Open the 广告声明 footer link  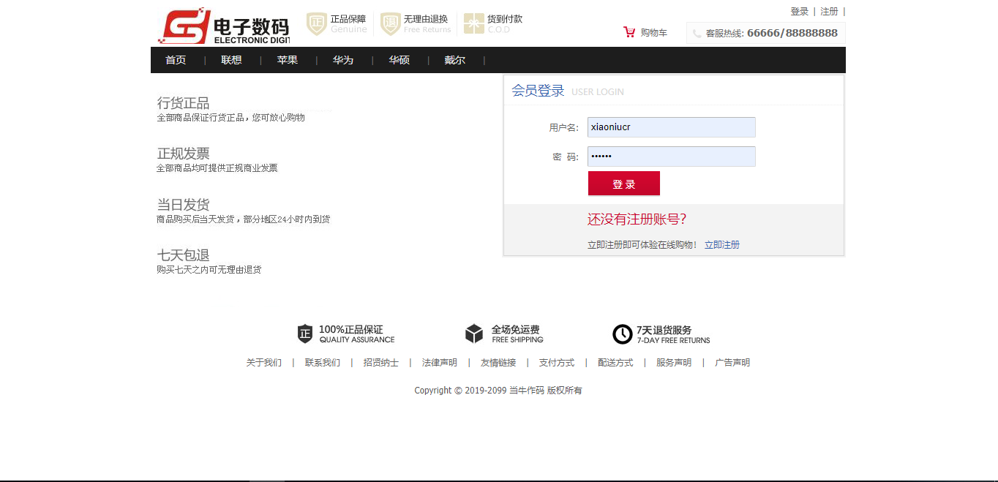point(732,363)
